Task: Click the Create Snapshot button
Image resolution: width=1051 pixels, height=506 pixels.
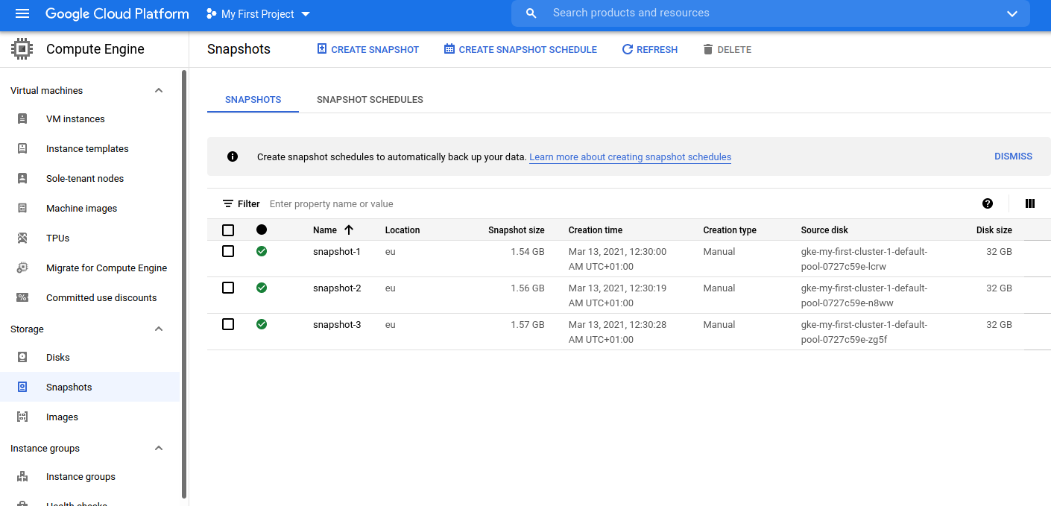Action: coord(367,49)
